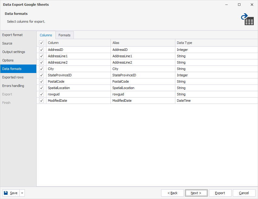Viewport: 258px width, 199px height.
Task: Click the SpatialLocation column name cell
Action: pos(78,88)
